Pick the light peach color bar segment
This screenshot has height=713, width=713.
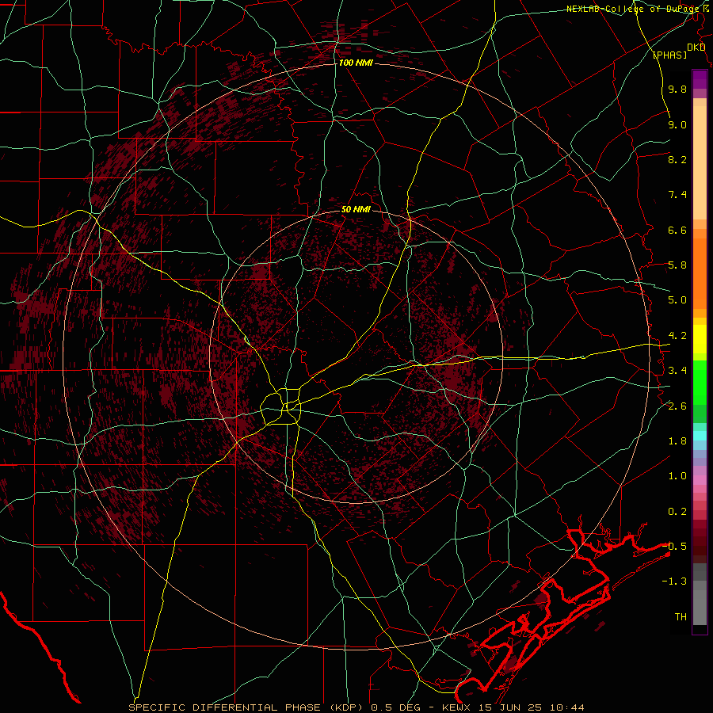(x=700, y=162)
